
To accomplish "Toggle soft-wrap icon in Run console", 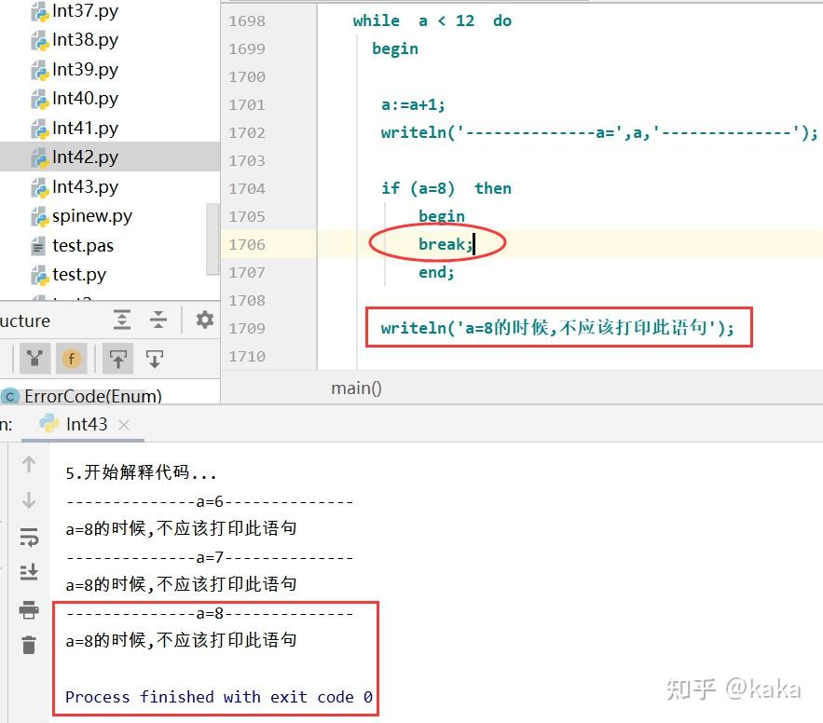I will point(29,537).
